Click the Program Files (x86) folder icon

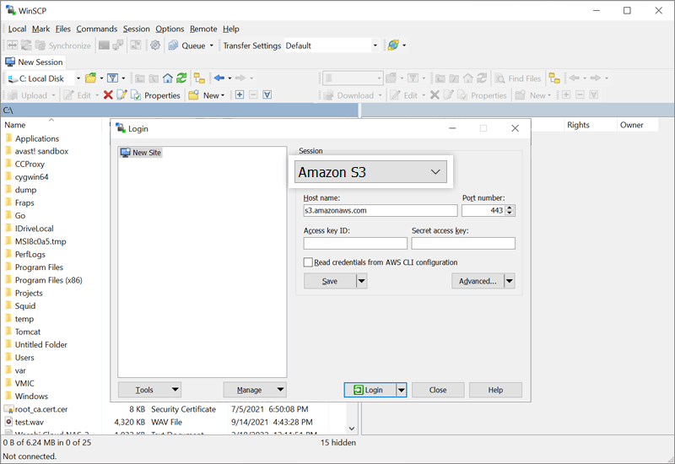(x=8, y=280)
